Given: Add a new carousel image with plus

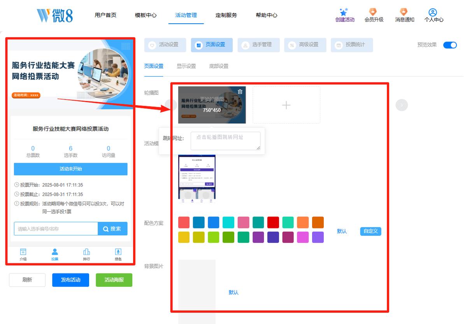Looking at the screenshot, I should click(x=286, y=105).
